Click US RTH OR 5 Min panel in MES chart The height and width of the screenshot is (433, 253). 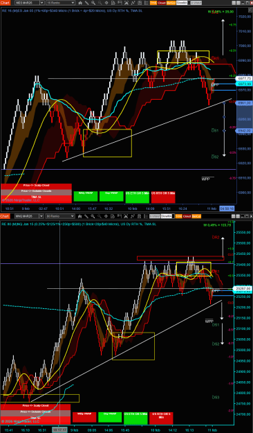pos(163,197)
